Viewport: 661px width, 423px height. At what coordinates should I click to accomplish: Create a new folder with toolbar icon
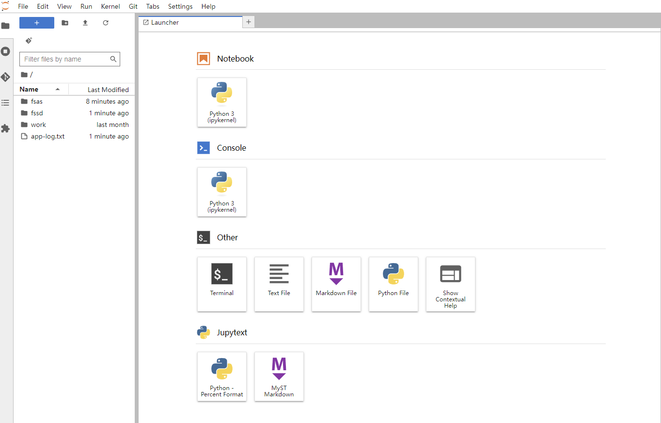pos(65,23)
